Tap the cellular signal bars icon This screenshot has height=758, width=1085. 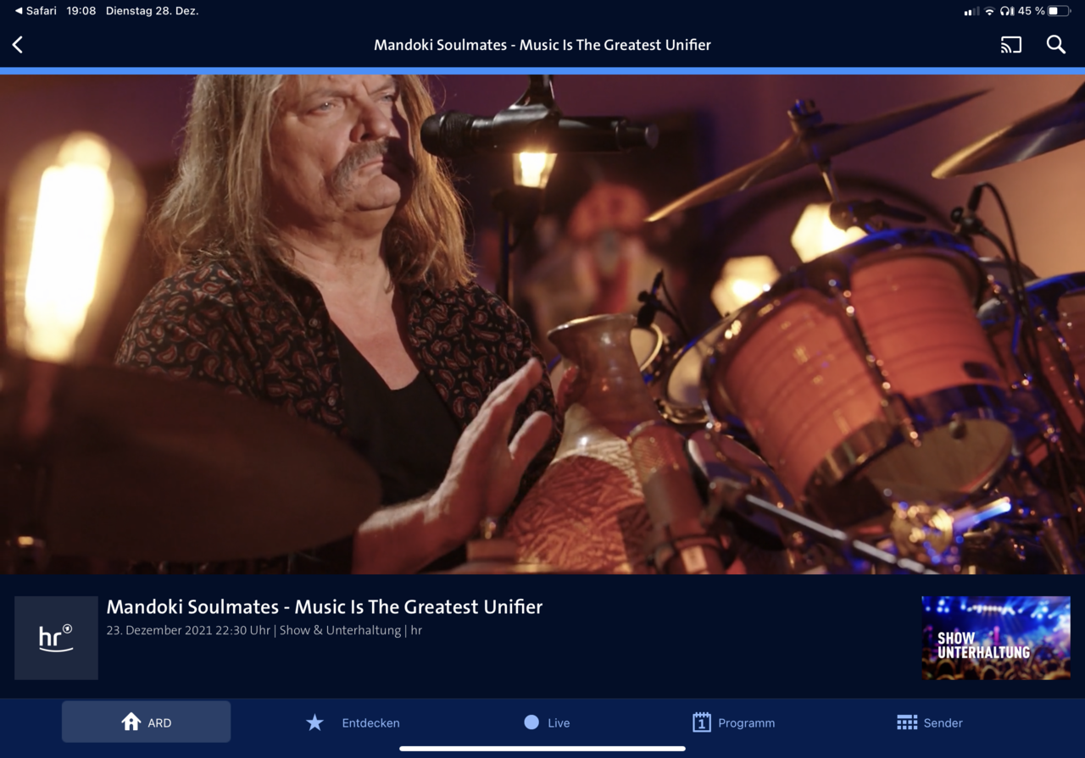coord(971,11)
